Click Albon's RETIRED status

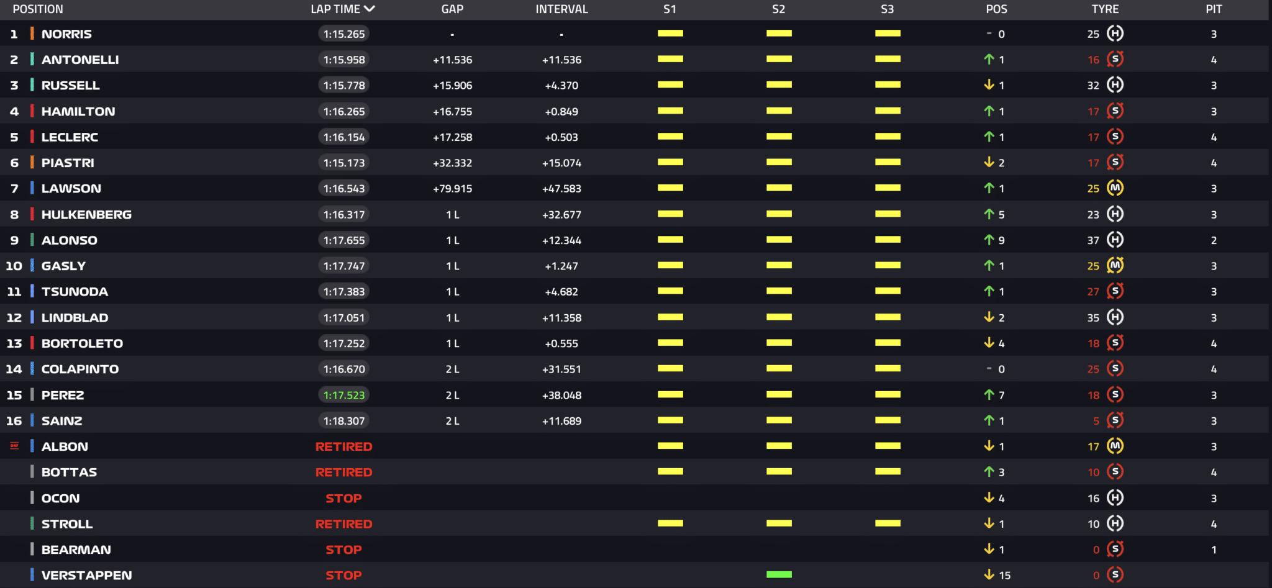tap(343, 447)
